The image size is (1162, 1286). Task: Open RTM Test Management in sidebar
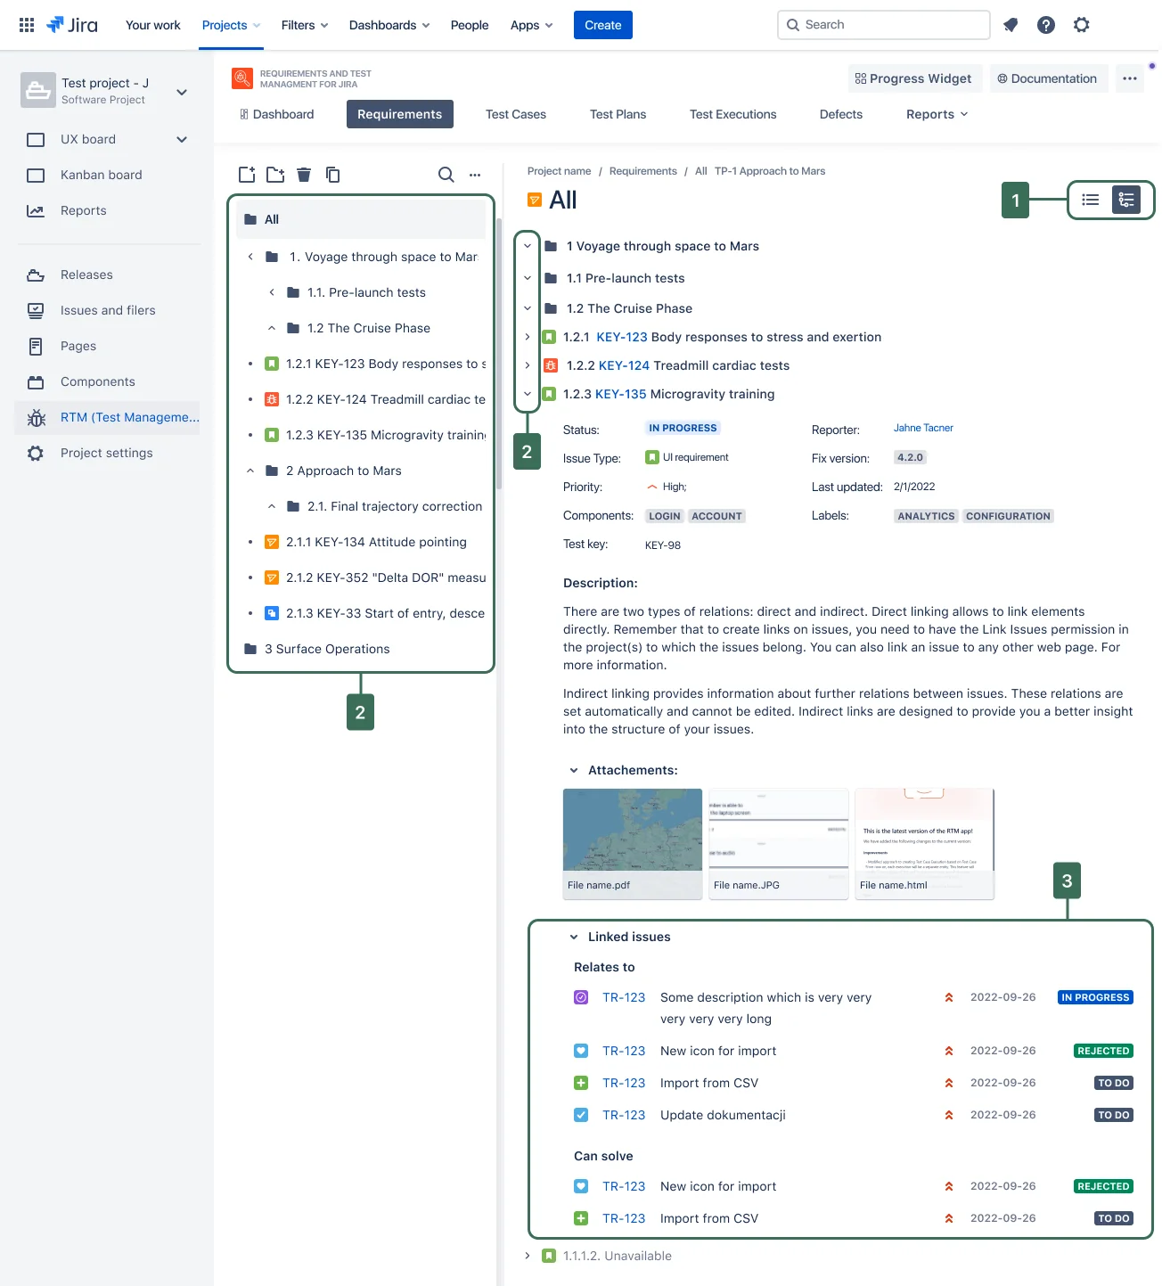point(108,417)
